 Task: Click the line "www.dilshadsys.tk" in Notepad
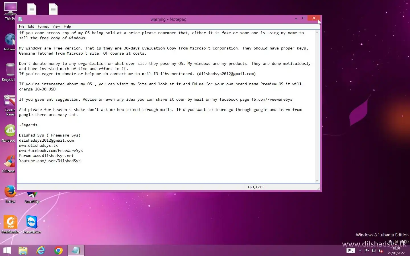click(38, 146)
